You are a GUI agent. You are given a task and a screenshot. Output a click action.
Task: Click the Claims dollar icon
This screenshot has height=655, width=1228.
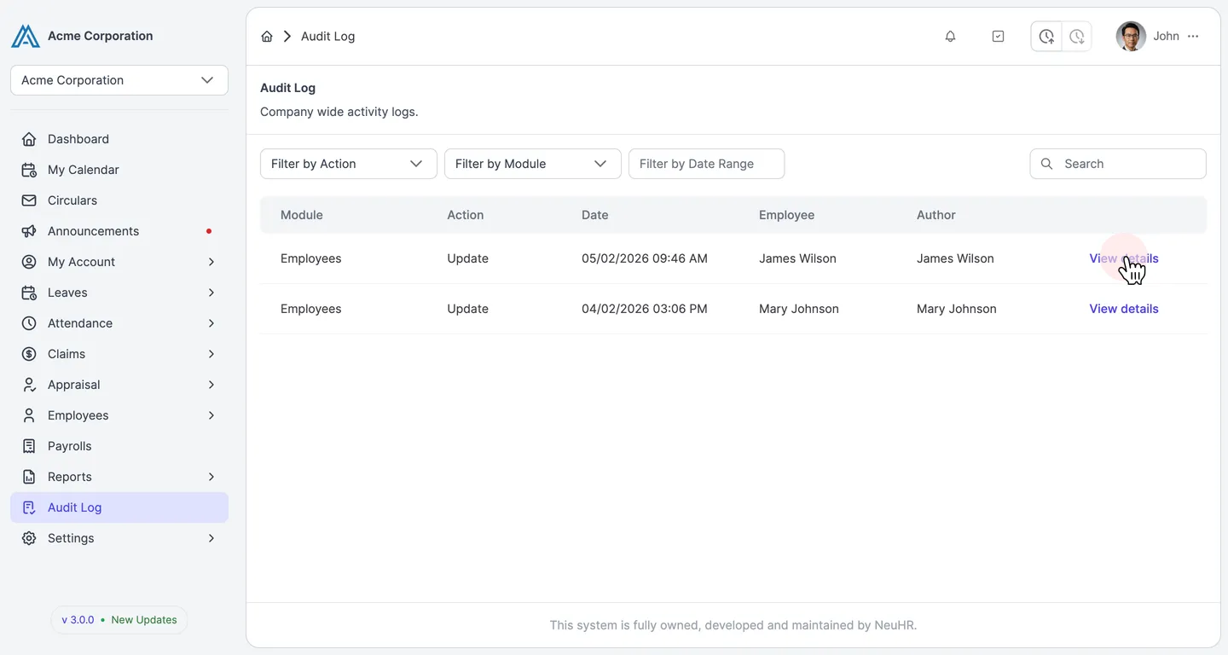[x=29, y=354]
